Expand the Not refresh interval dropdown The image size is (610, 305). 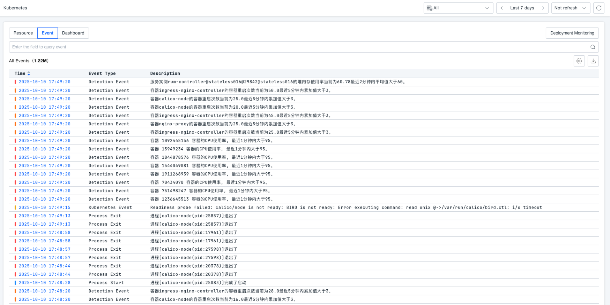pyautogui.click(x=571, y=8)
